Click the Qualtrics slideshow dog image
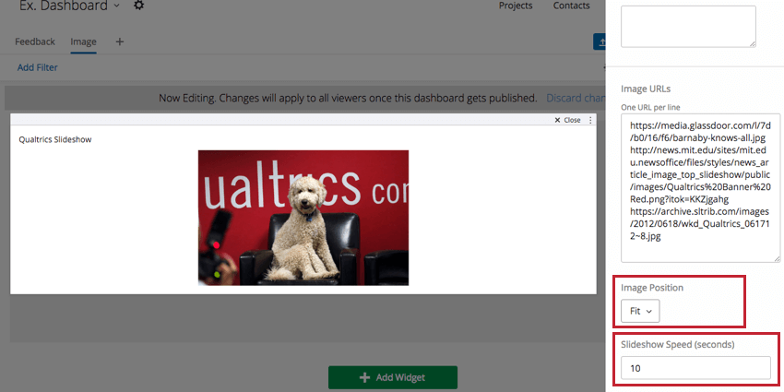The width and height of the screenshot is (784, 392). tap(303, 218)
